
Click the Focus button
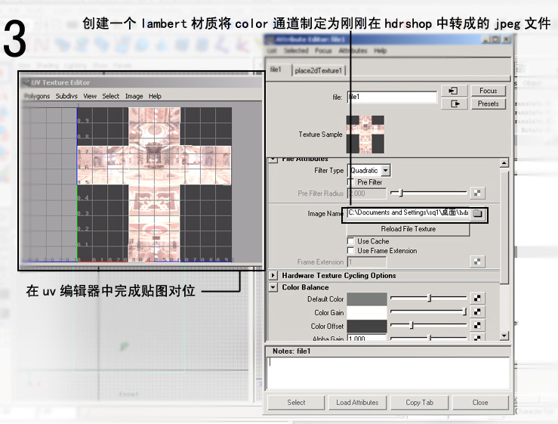click(x=488, y=91)
